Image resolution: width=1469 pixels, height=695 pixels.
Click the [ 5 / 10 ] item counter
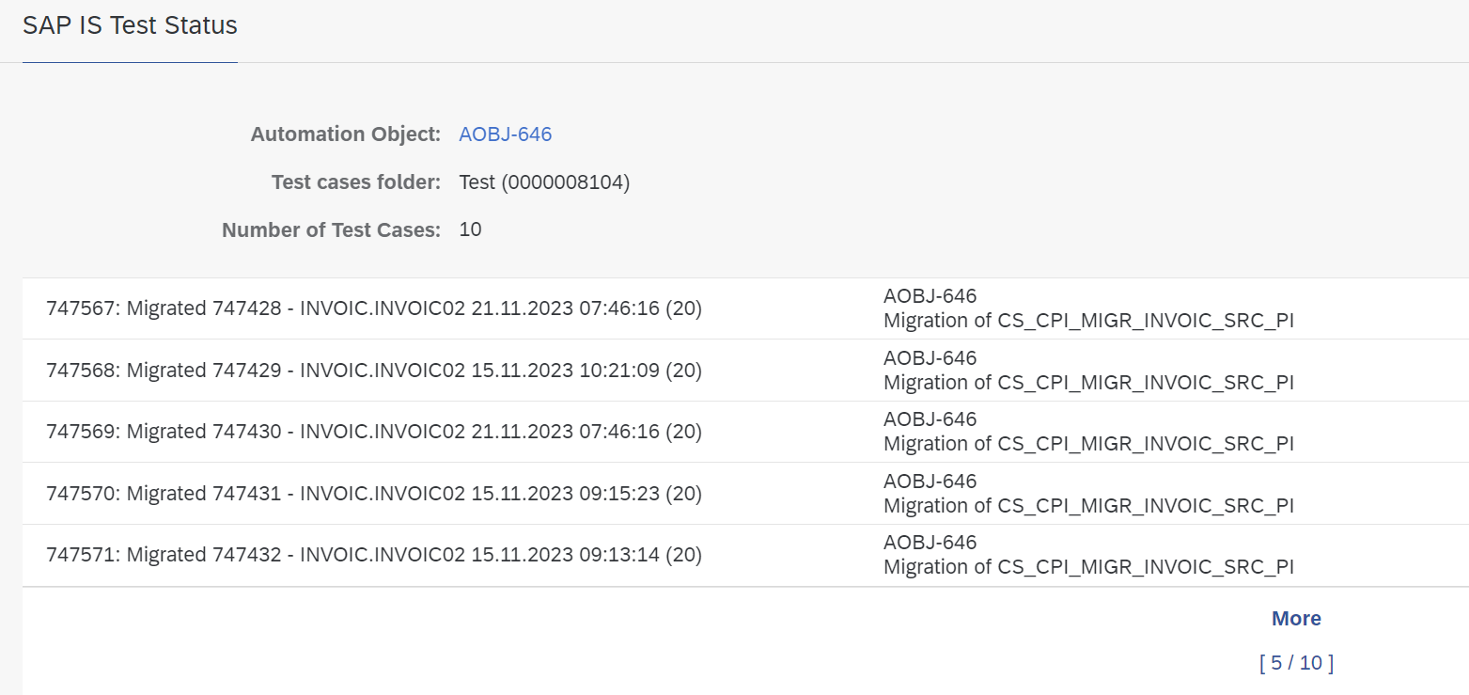point(1296,663)
